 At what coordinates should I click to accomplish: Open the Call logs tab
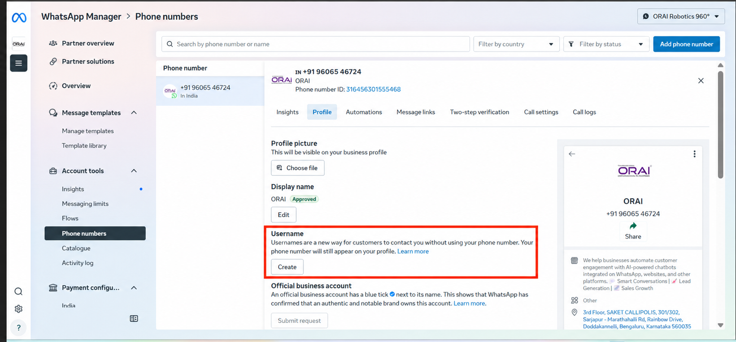tap(584, 112)
